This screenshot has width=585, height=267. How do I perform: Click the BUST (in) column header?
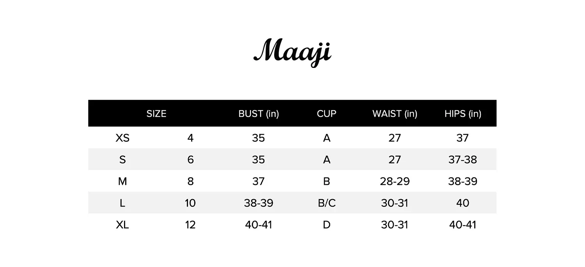coord(259,114)
